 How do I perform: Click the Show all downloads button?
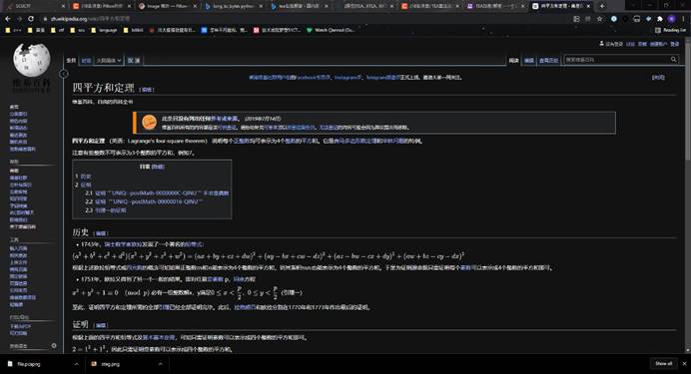pyautogui.click(x=663, y=363)
